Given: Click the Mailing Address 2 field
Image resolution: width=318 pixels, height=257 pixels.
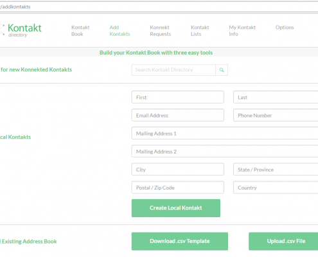Looking at the screenshot, I should (225, 151).
